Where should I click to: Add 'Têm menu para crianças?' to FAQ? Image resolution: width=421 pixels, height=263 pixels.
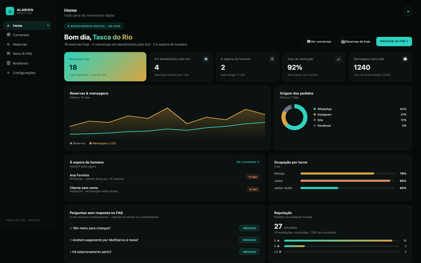tap(249, 228)
